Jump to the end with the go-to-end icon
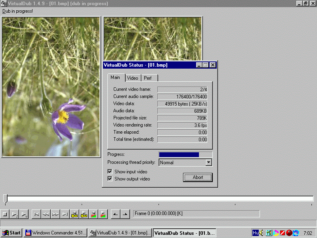Viewport: 317px width, 238px height. click(x=65, y=214)
